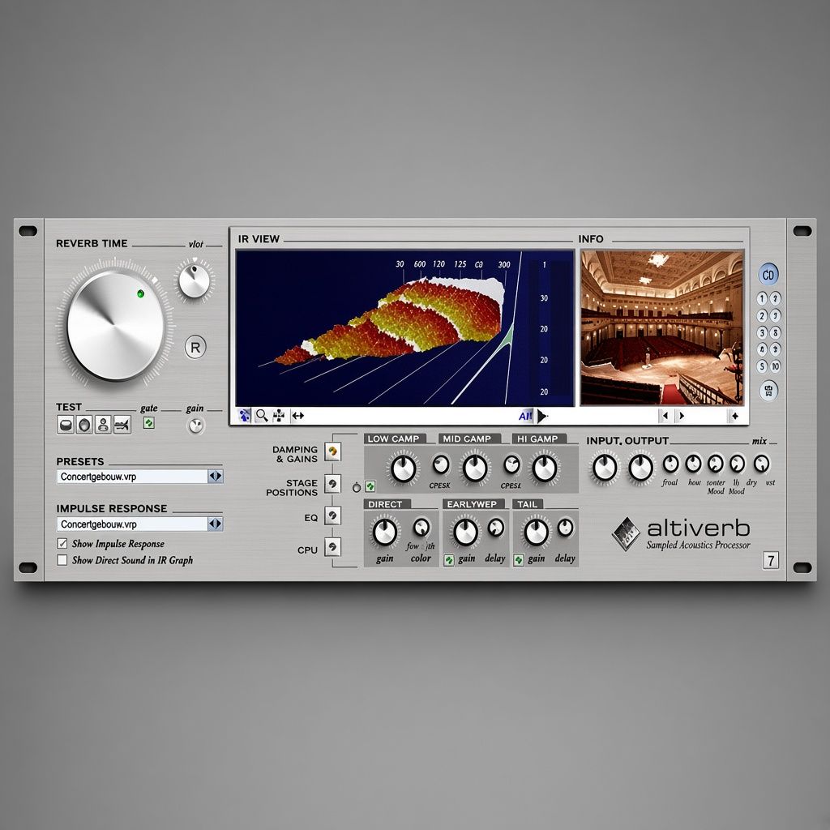Open the Impulse Response dropdown arrows
The height and width of the screenshot is (830, 830).
point(215,524)
